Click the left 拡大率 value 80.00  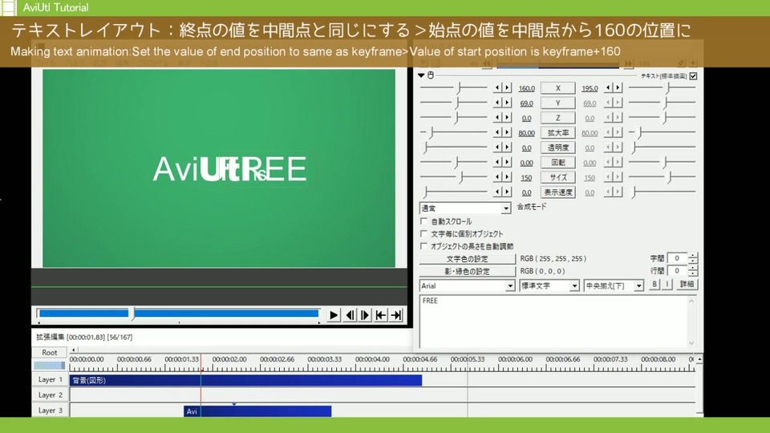click(526, 132)
